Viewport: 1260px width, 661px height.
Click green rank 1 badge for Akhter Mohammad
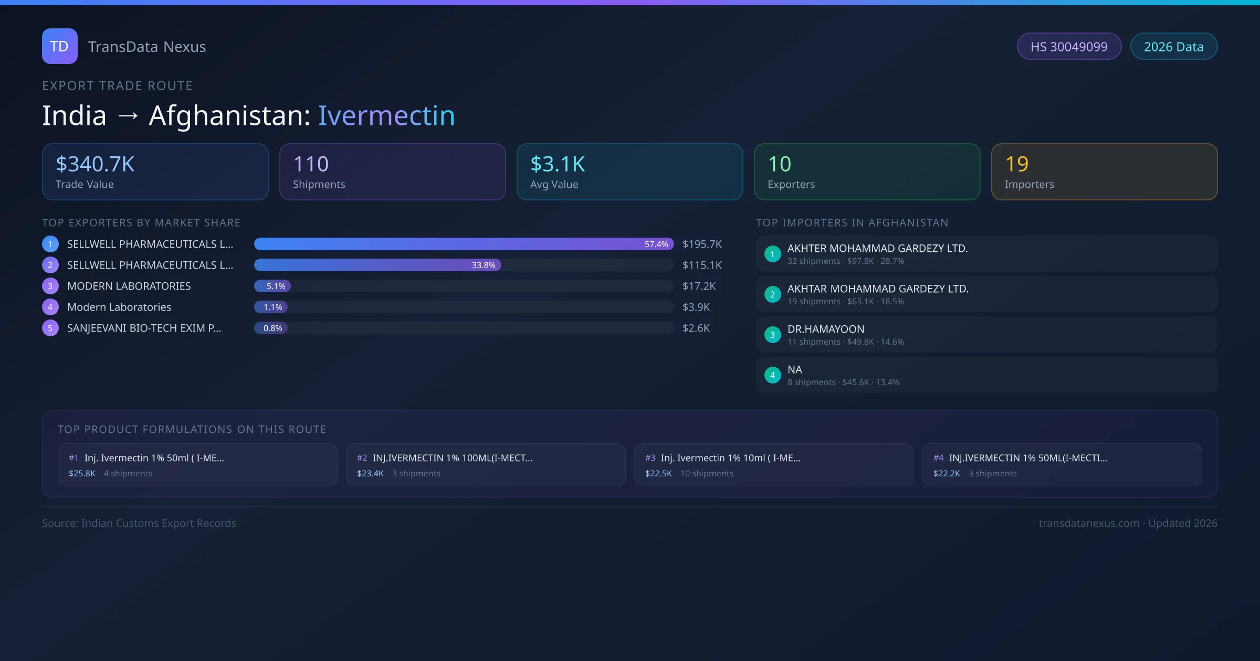tap(772, 254)
